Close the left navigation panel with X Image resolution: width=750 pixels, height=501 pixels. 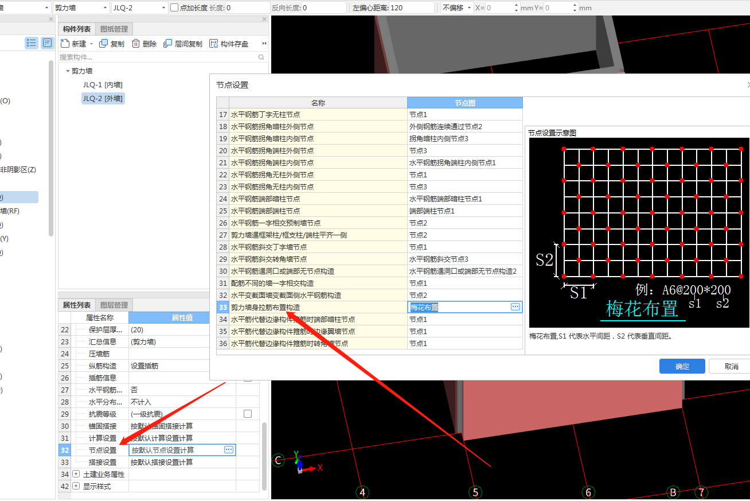click(x=50, y=20)
